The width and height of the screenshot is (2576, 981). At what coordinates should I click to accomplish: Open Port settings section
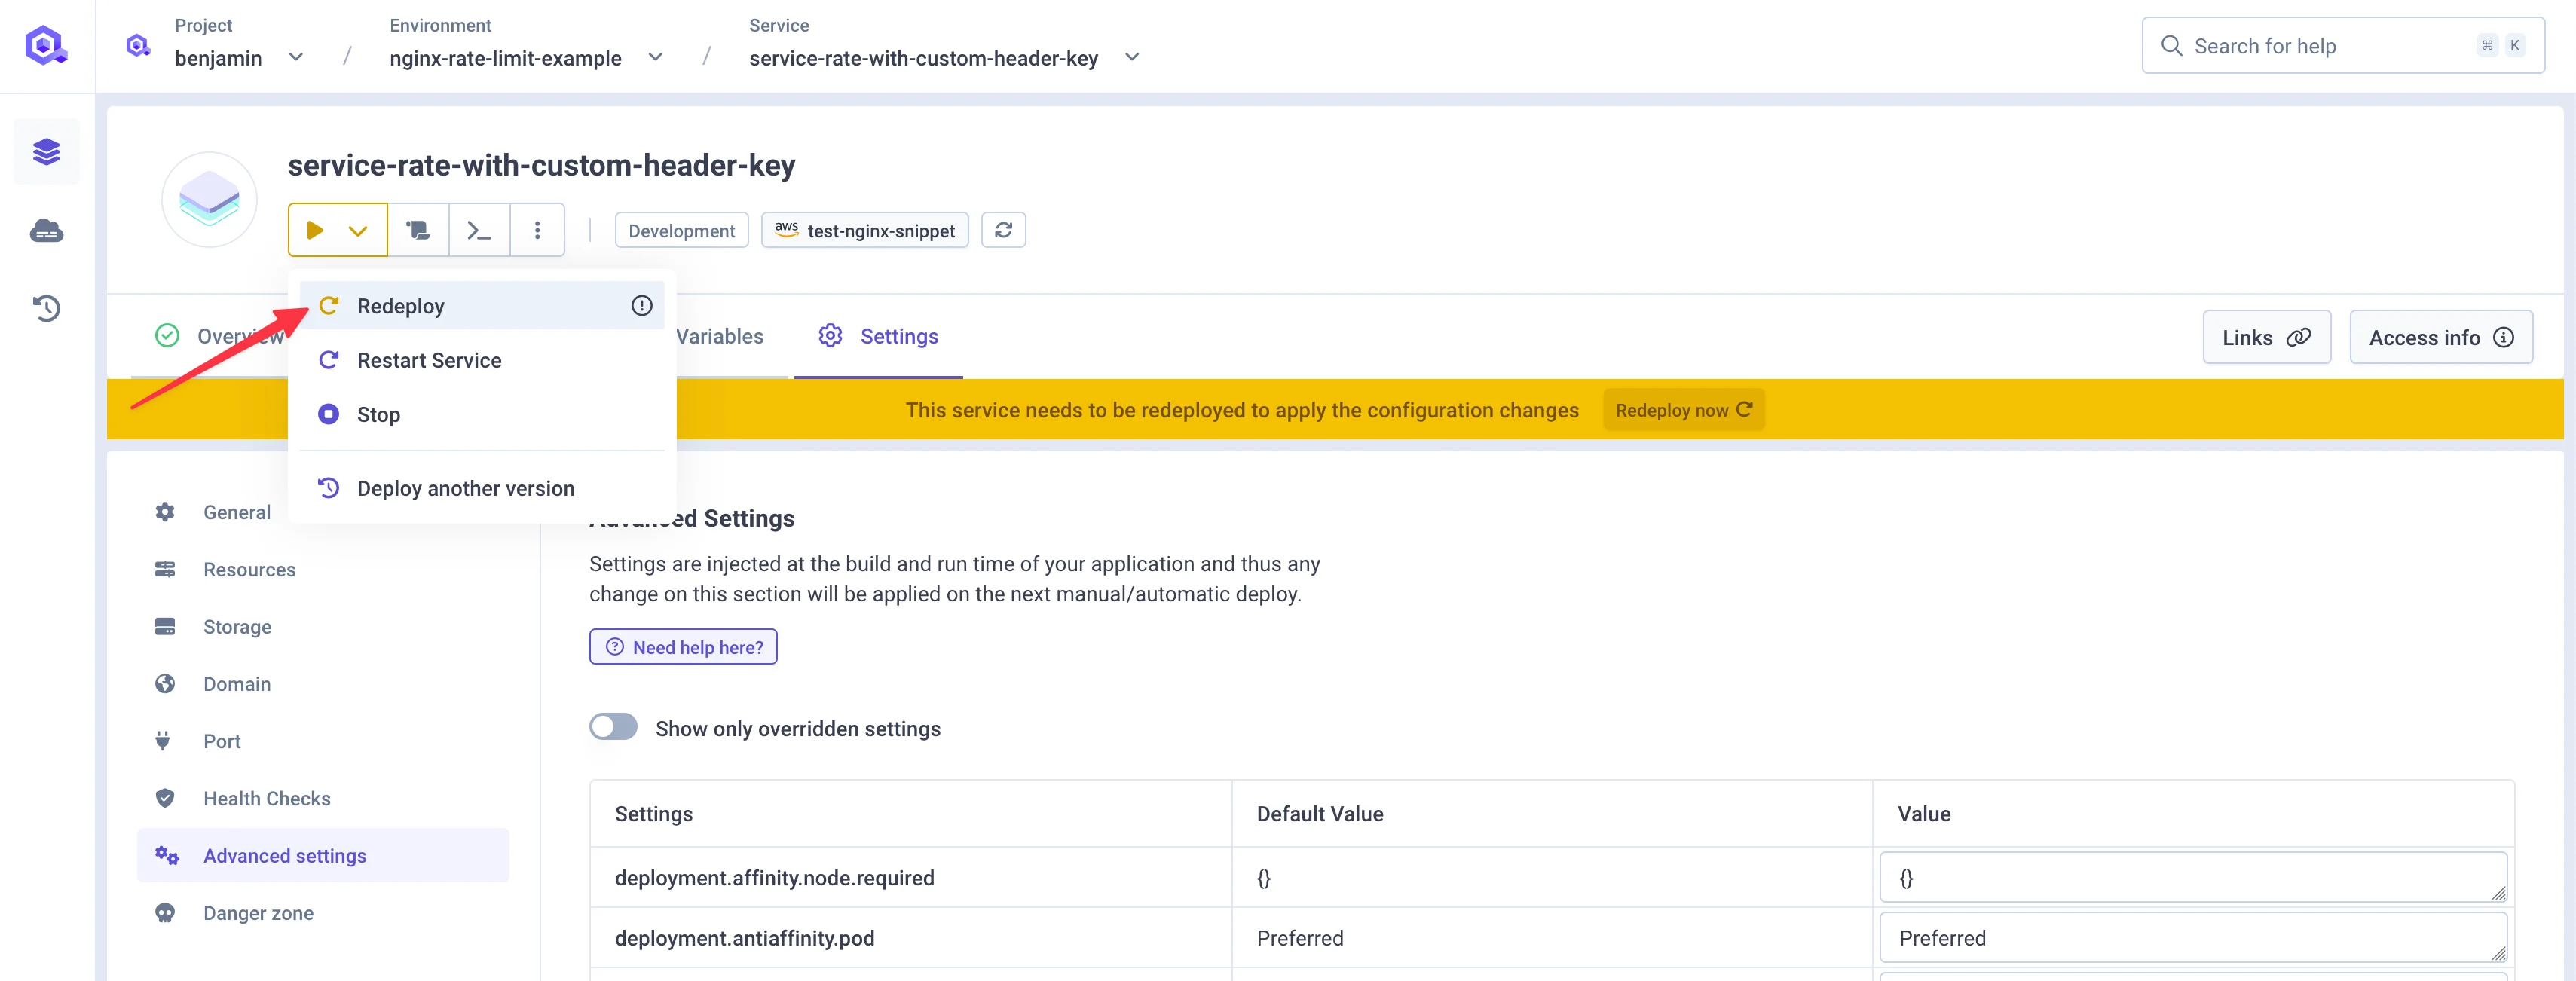[323, 741]
